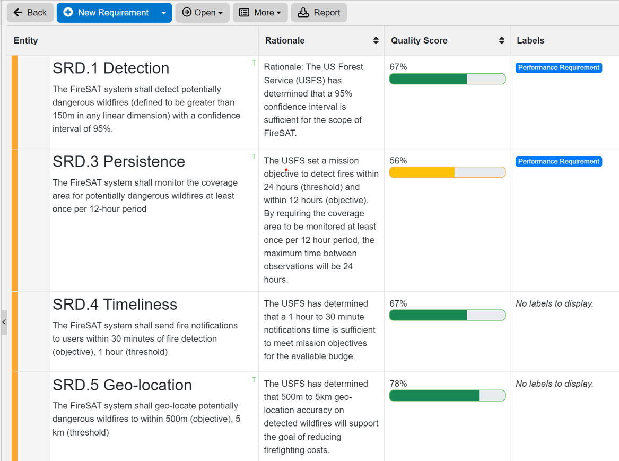Sort by the Quality Score column arrows
Viewport: 619px width, 461px height.
click(501, 41)
